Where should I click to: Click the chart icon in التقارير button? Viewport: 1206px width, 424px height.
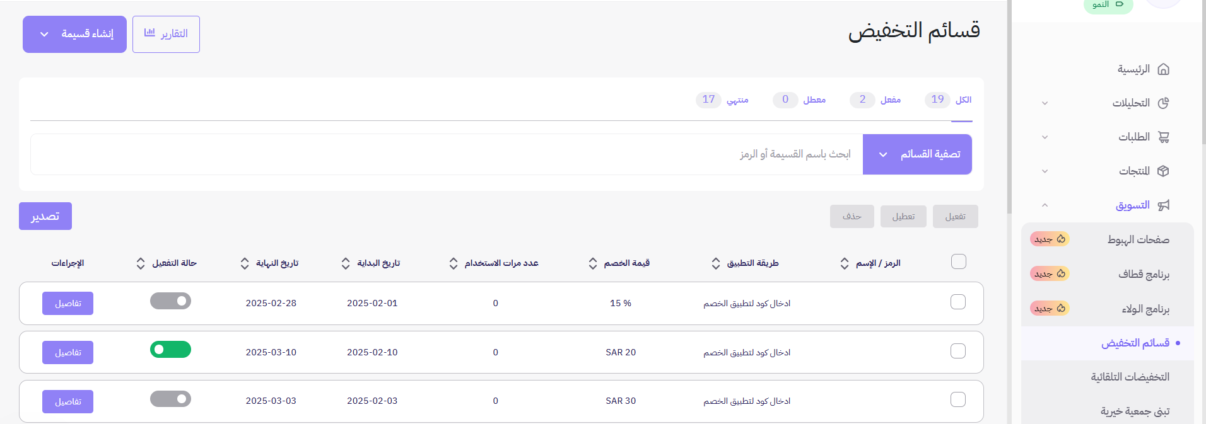(x=149, y=33)
